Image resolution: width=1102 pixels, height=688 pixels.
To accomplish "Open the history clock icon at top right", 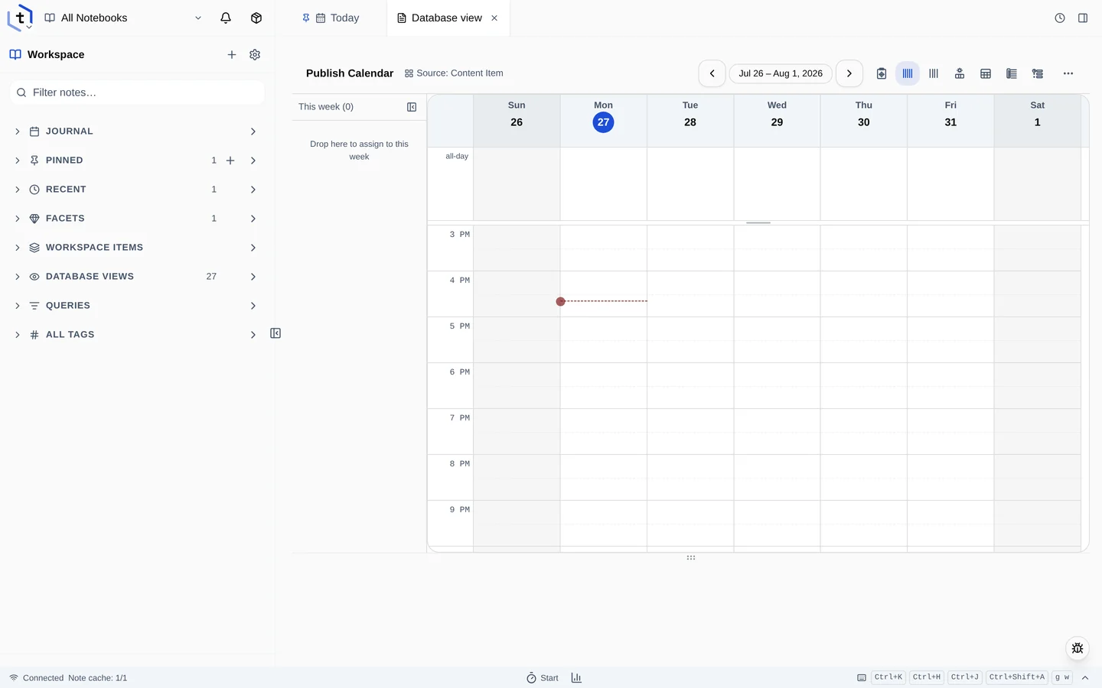I will point(1060,18).
